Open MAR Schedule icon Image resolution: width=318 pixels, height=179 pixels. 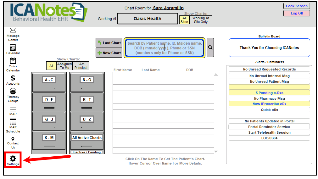point(13,122)
